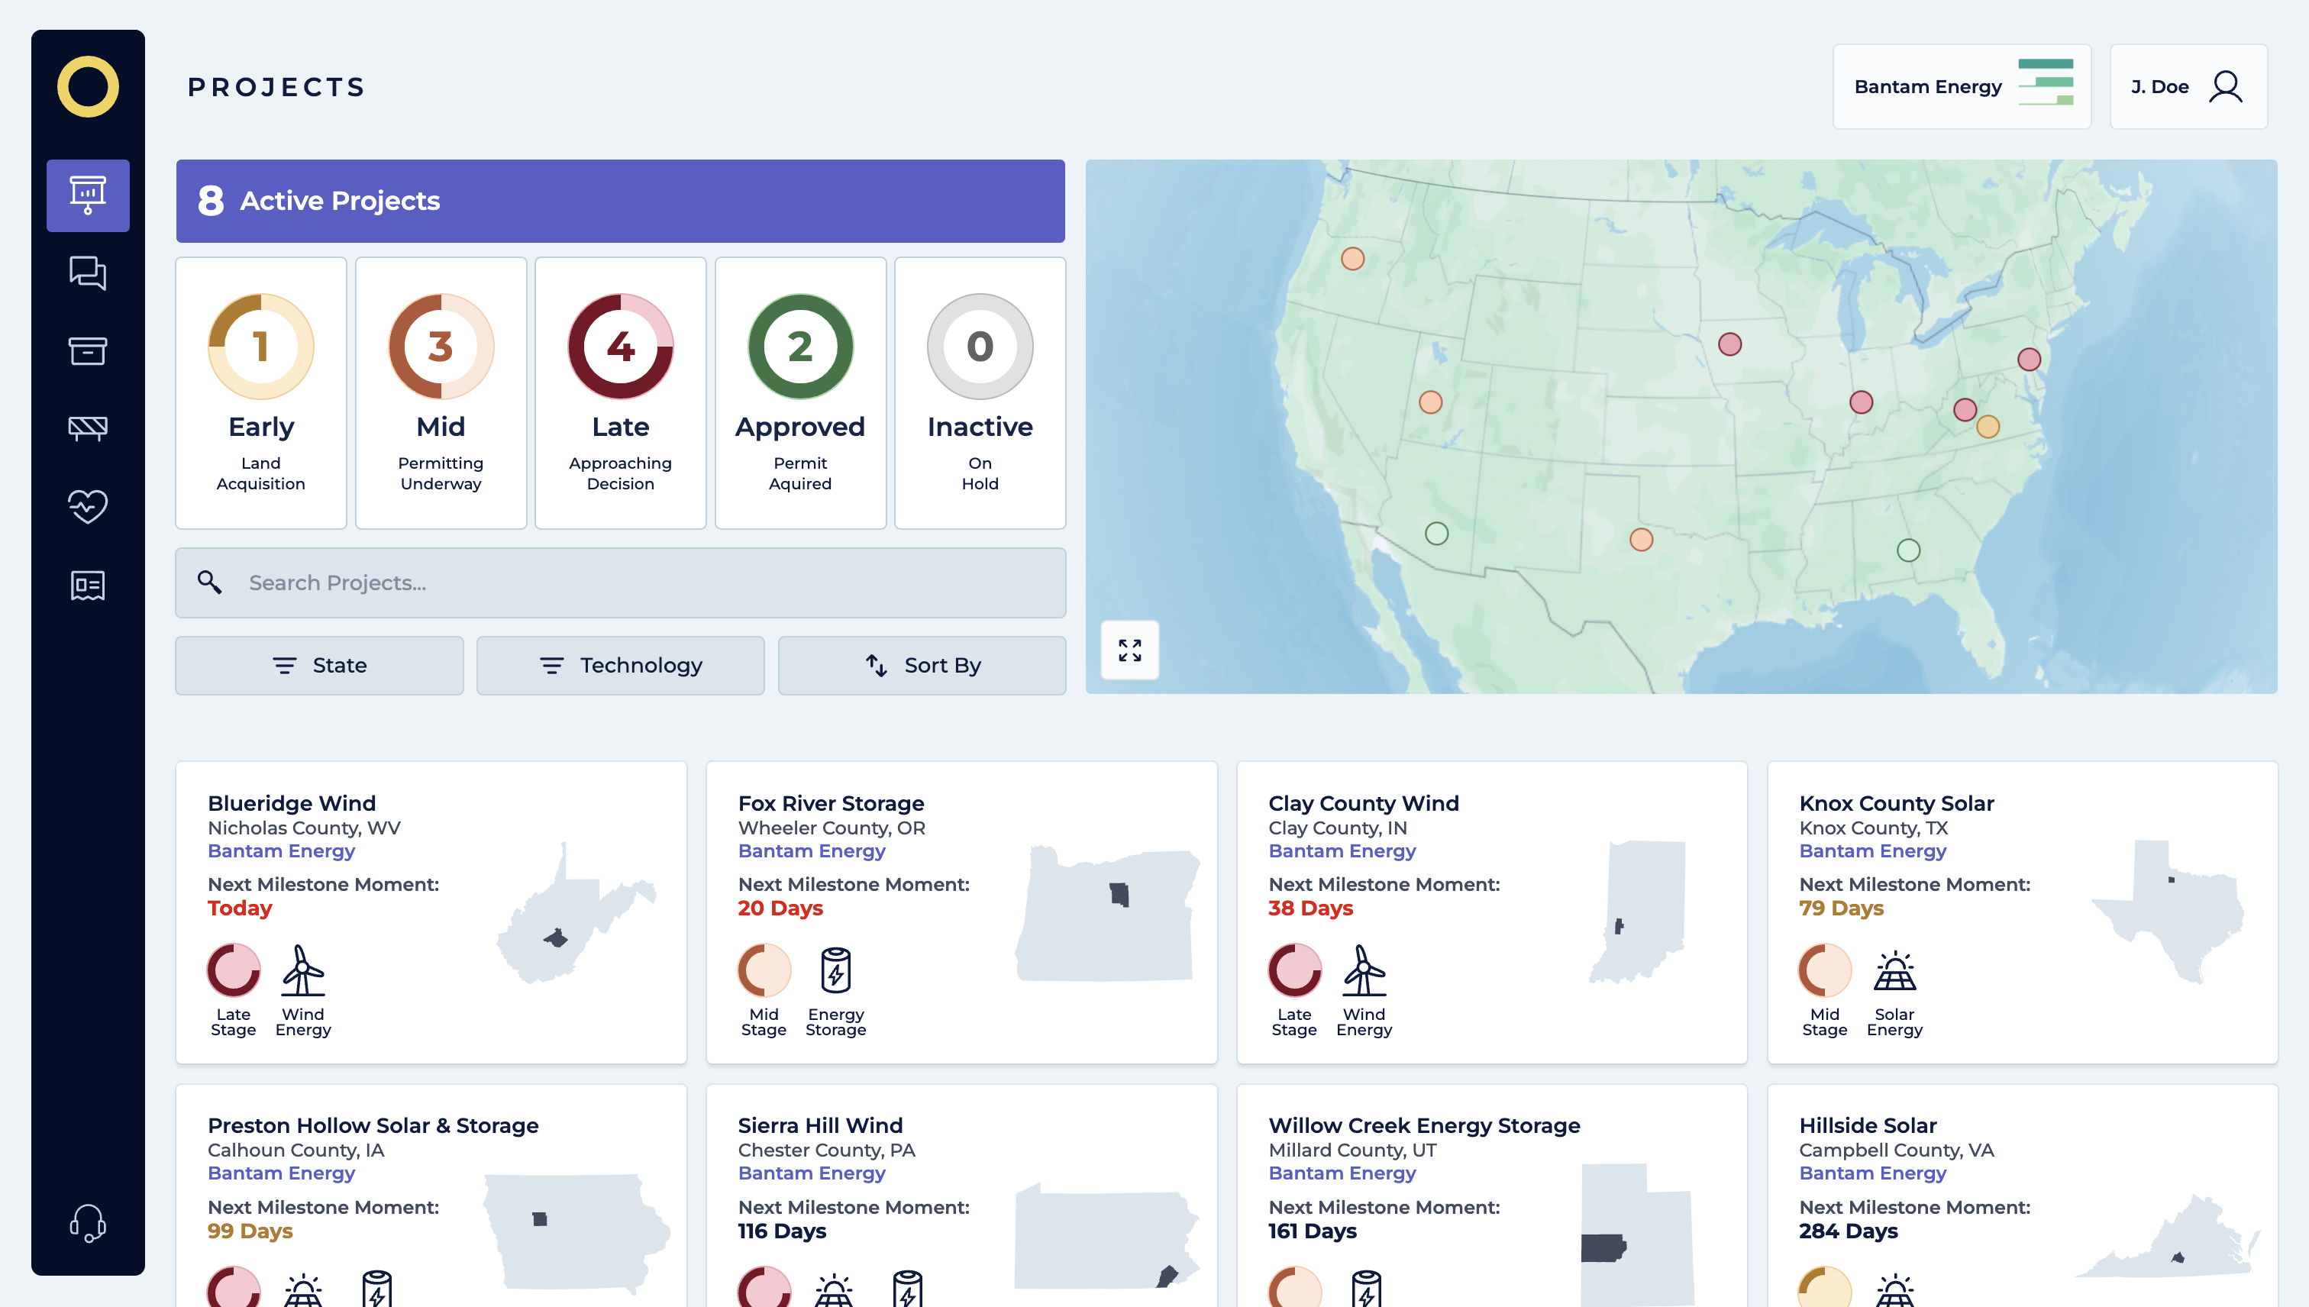
Task: Click the 8 Active Projects banner
Action: pyautogui.click(x=620, y=201)
